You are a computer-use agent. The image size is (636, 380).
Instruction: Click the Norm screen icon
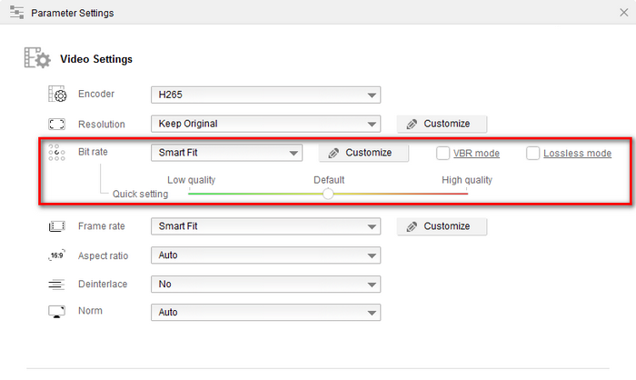point(57,312)
